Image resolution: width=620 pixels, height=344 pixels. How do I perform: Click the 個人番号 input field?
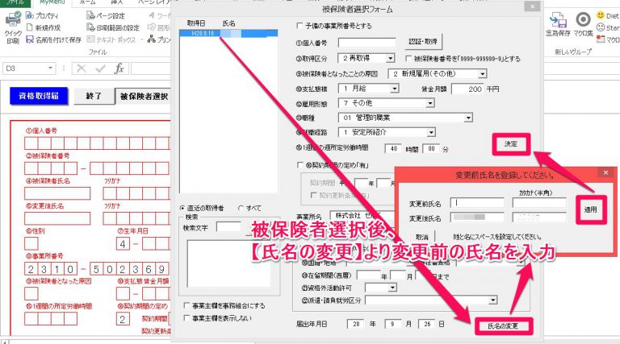coord(367,42)
